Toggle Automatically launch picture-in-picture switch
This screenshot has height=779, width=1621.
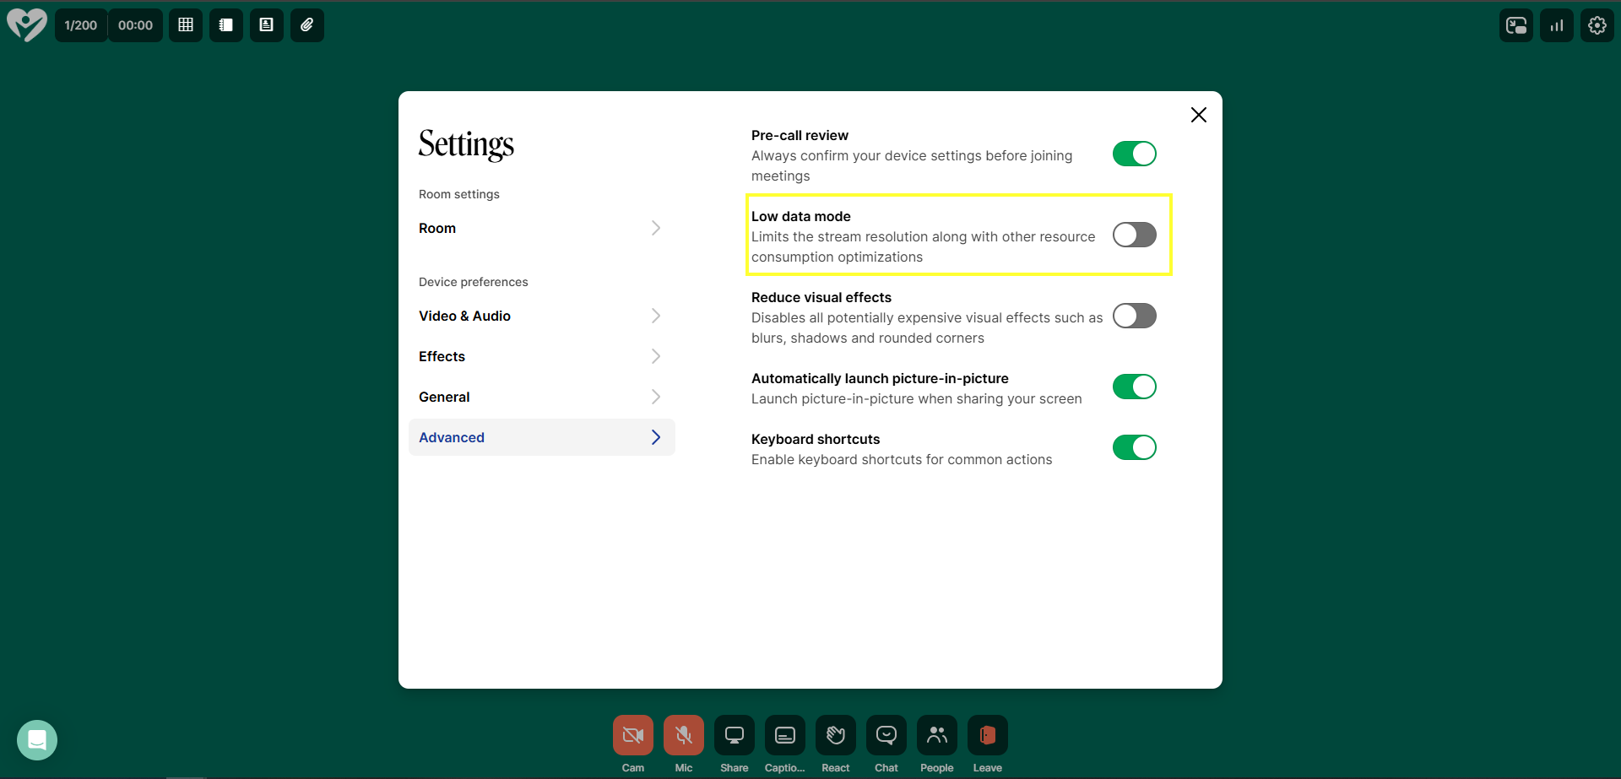click(1135, 387)
